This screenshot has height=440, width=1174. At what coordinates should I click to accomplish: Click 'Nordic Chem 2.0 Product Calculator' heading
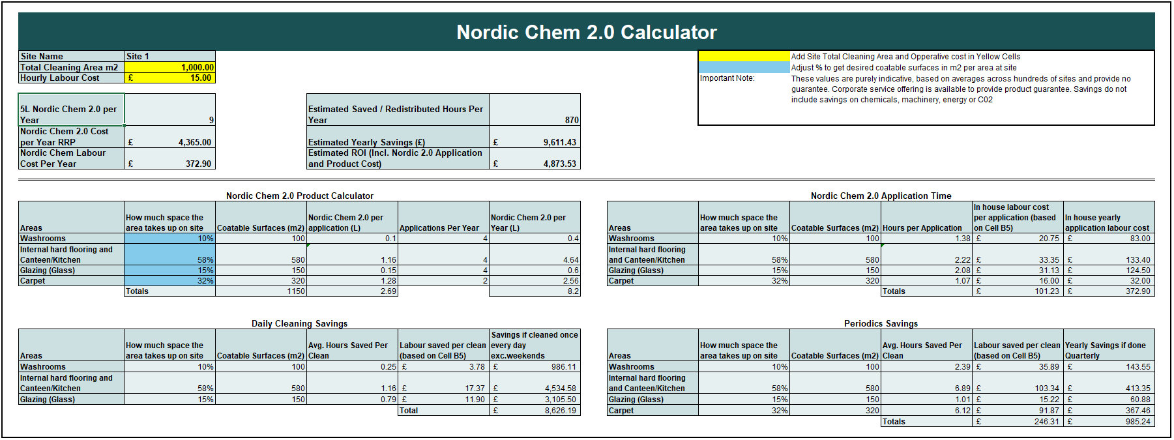300,196
